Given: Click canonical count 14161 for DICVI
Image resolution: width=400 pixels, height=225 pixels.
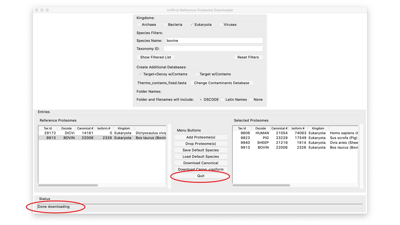Looking at the screenshot, I should [87, 133].
